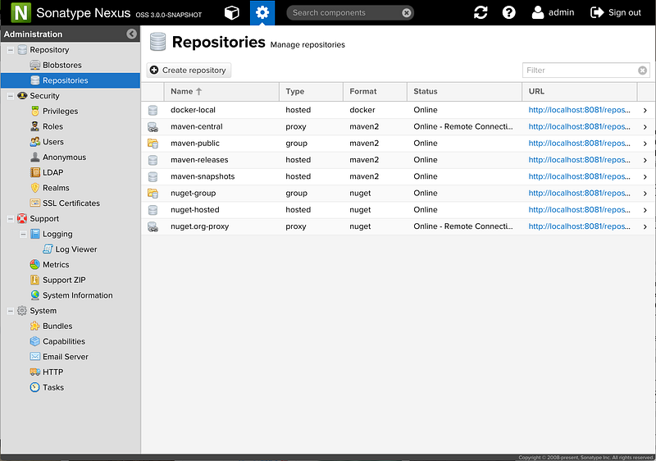The width and height of the screenshot is (656, 461).
Task: Click the docker-local hosted repository icon
Action: click(x=153, y=110)
